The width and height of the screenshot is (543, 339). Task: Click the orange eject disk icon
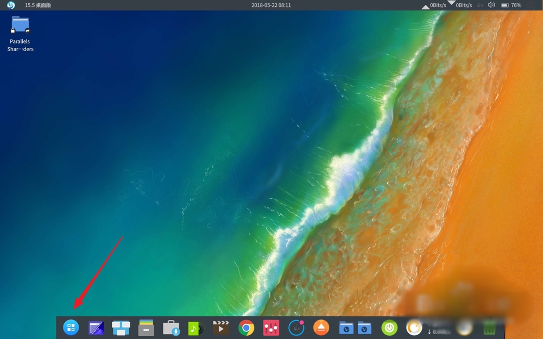click(x=321, y=328)
